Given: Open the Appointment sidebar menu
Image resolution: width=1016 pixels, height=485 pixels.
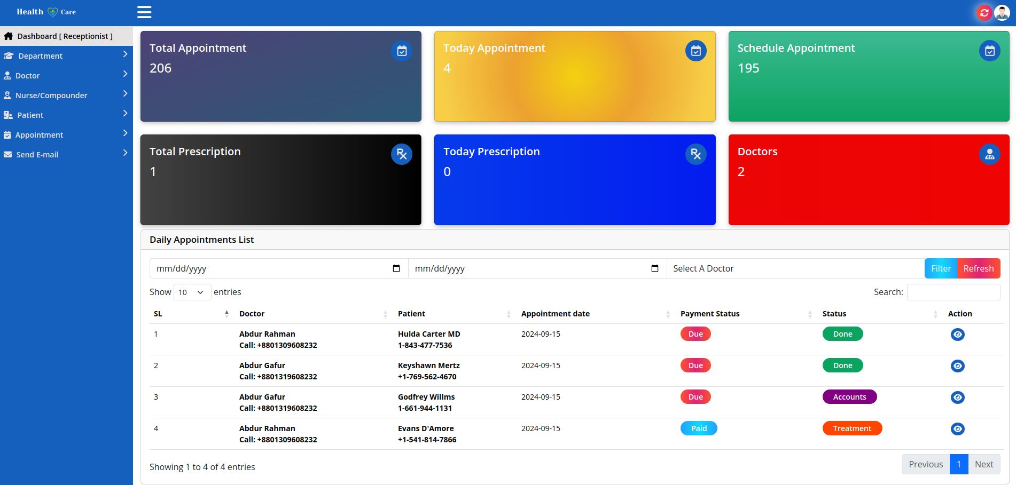Looking at the screenshot, I should coord(66,135).
